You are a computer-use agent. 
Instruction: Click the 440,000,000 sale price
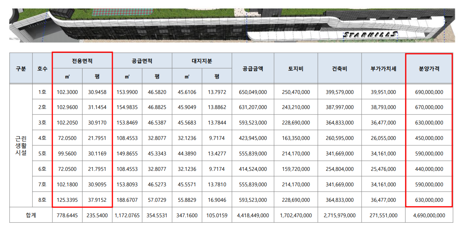[429, 169]
